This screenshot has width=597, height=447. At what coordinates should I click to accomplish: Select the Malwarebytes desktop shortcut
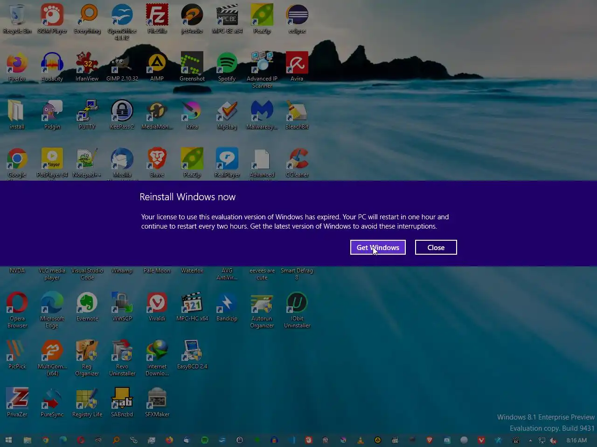(262, 115)
